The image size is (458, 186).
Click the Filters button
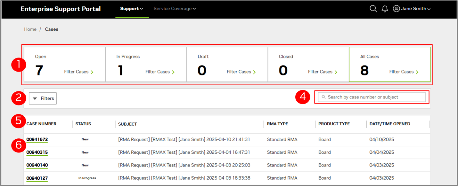[x=43, y=98]
